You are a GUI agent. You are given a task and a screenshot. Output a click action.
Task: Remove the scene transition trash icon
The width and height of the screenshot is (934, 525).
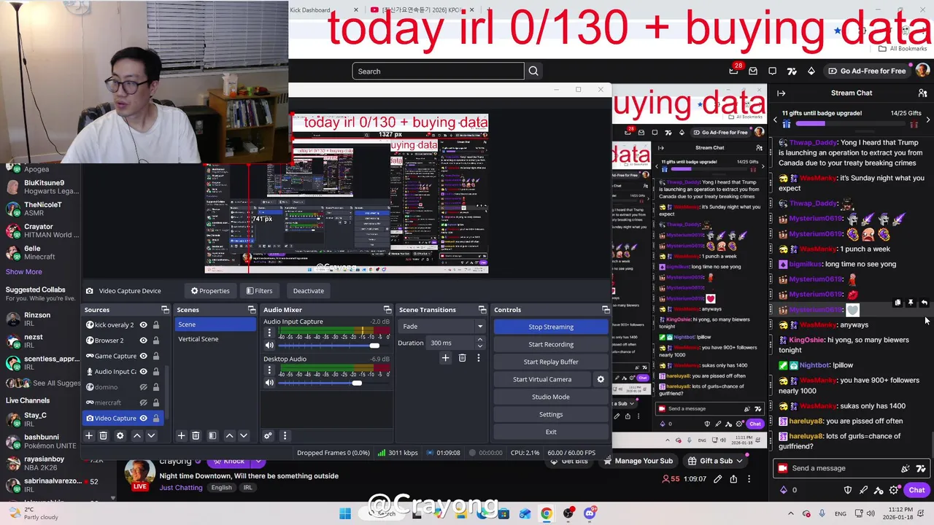[462, 357]
